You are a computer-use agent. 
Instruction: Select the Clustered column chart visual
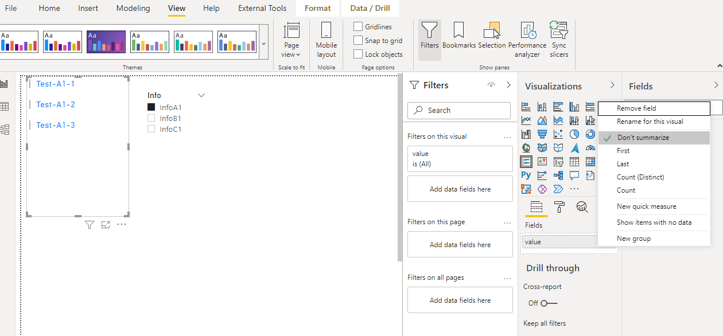574,107
